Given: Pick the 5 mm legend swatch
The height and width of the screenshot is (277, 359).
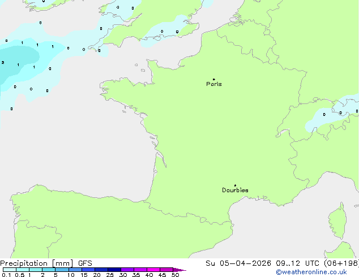Looking at the screenshot, I should click(x=62, y=270).
